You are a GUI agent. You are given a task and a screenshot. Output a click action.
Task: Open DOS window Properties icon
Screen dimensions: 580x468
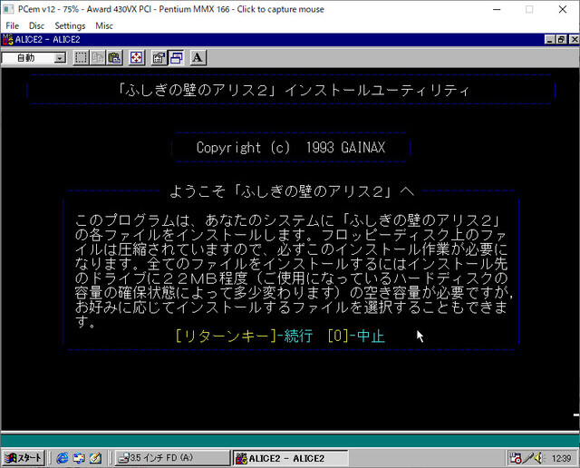(x=159, y=58)
